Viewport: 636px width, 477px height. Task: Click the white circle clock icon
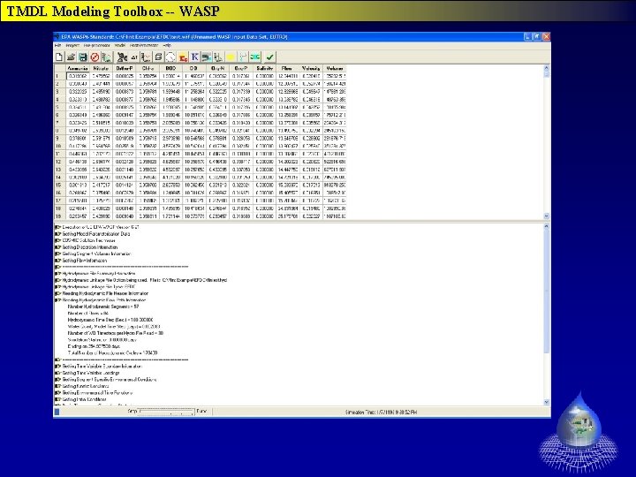(x=170, y=57)
